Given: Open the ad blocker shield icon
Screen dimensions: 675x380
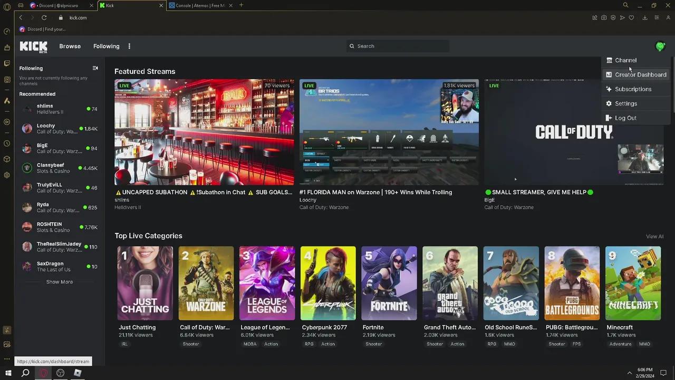Looking at the screenshot, I should [613, 17].
